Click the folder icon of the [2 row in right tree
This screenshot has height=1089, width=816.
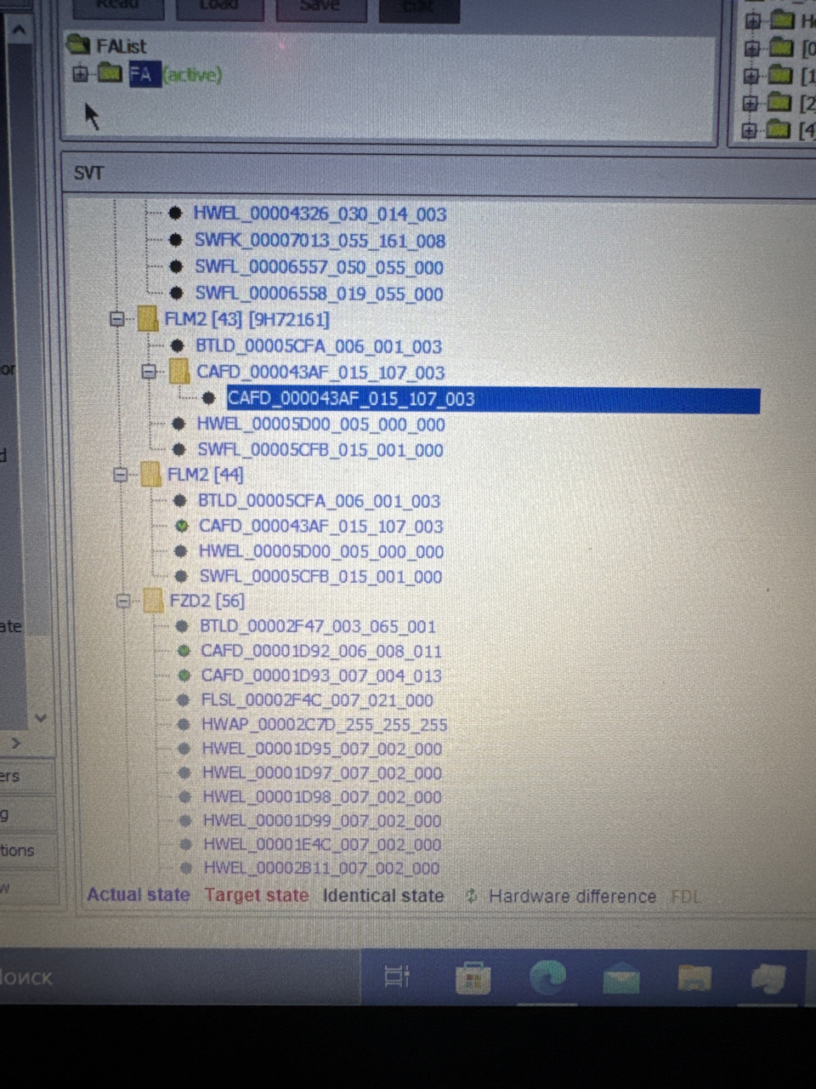click(779, 103)
